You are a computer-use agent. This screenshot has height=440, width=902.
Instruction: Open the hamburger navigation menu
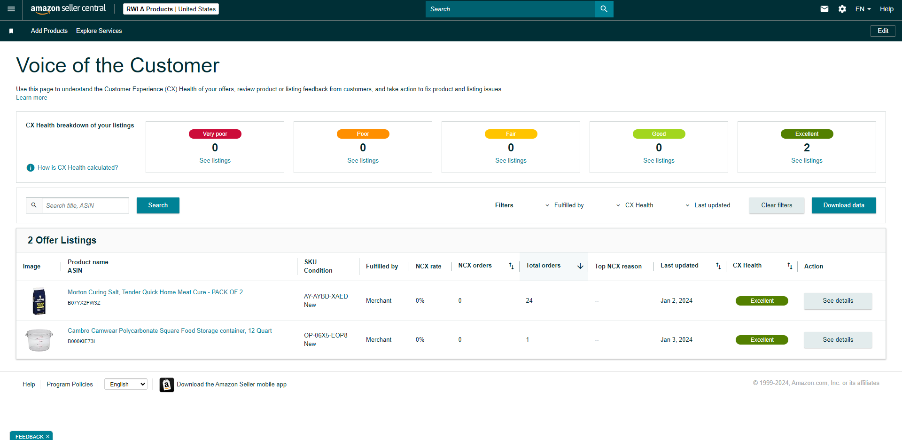pos(11,9)
